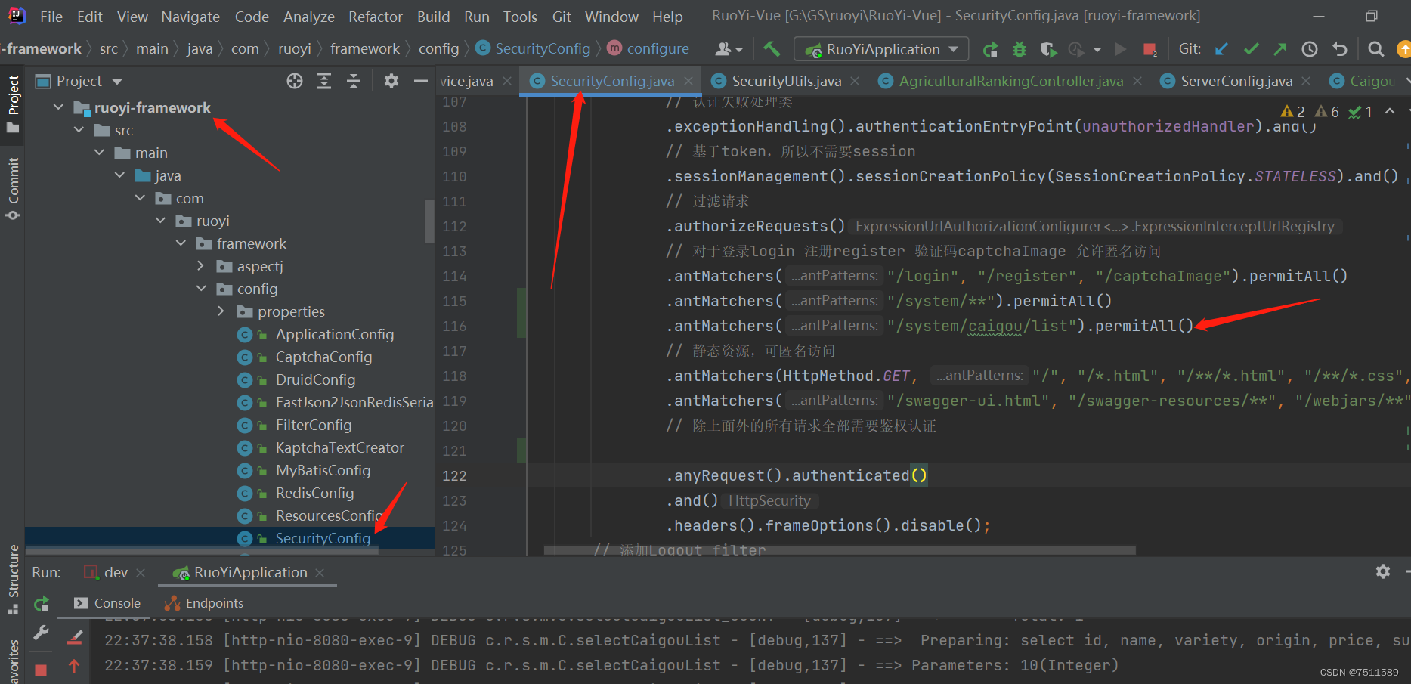Open Search Everywhere magnifier icon
Screen dimensions: 1411x684
pos(1376,49)
